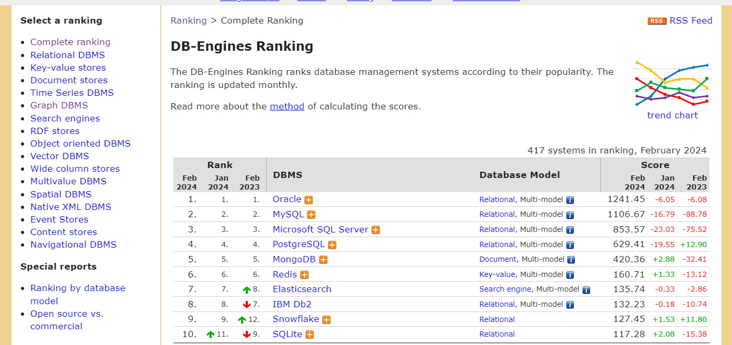
Task: Select Relational DBMS ranking
Action: click(68, 55)
